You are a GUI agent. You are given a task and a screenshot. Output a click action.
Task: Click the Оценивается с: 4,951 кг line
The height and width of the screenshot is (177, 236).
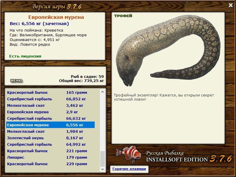(x=35, y=40)
